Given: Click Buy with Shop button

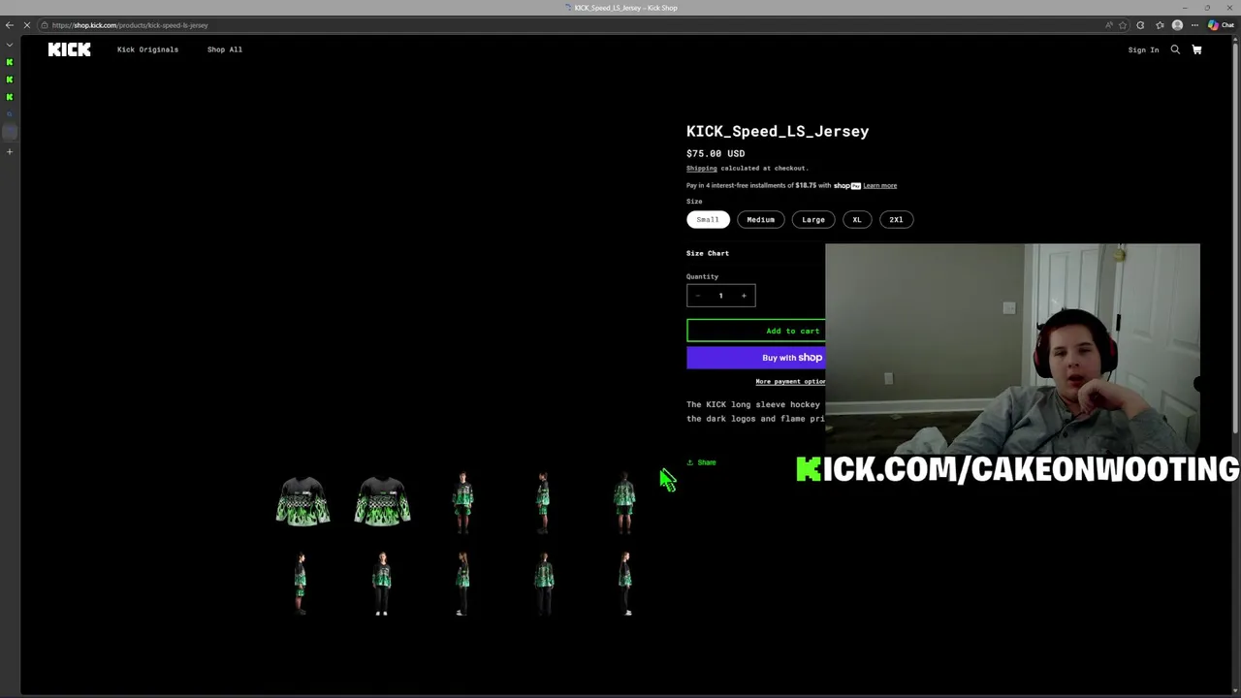Looking at the screenshot, I should [756, 358].
